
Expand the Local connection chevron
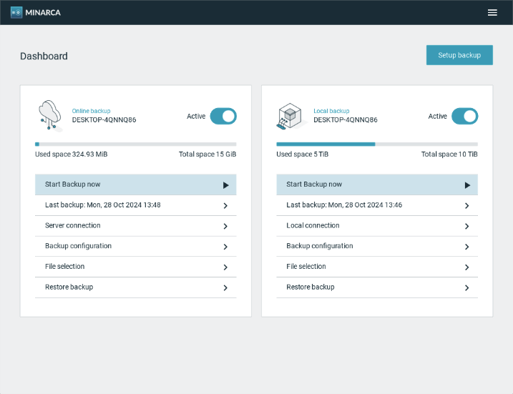point(466,226)
